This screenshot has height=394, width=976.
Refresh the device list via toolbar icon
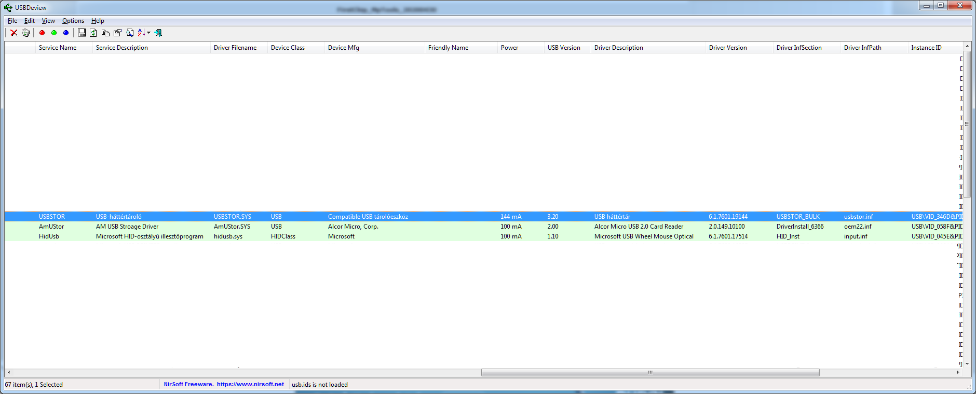click(x=93, y=33)
